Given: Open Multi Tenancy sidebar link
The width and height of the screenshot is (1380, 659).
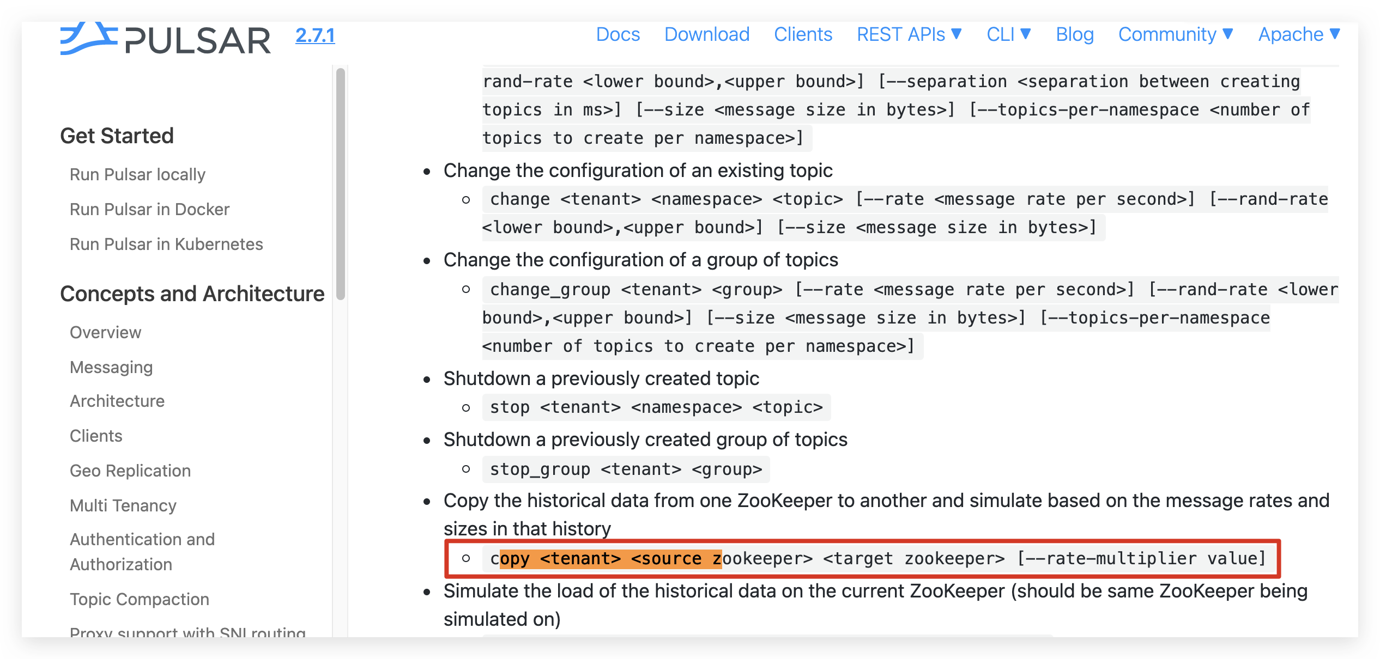Looking at the screenshot, I should pyautogui.click(x=123, y=505).
